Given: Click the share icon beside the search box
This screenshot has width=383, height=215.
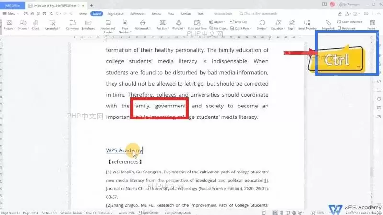Looking at the screenshot, I should (x=347, y=14).
